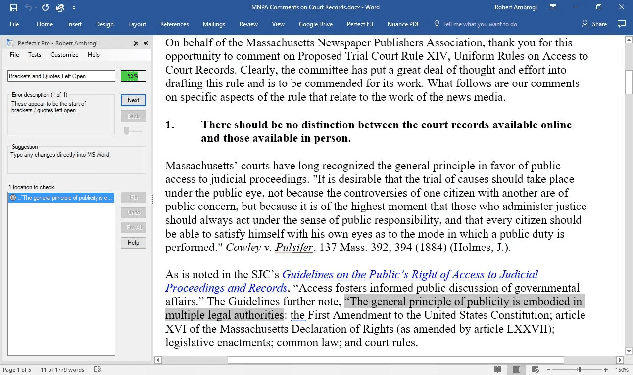This screenshot has height=375, width=633.
Task: Click the Share button
Action: tap(594, 24)
